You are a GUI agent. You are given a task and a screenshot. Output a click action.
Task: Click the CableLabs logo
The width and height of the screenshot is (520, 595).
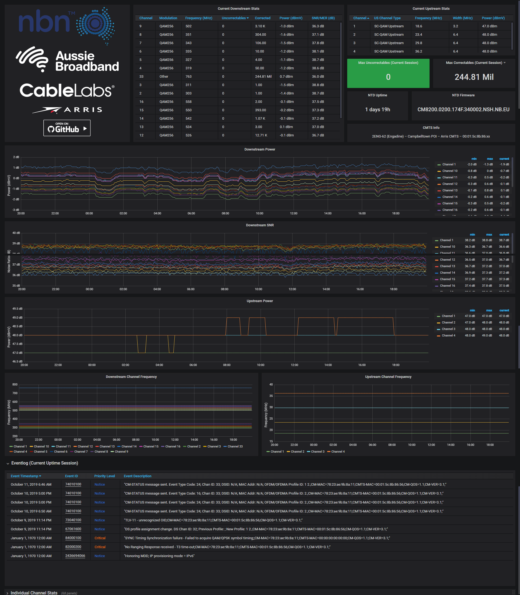(67, 90)
